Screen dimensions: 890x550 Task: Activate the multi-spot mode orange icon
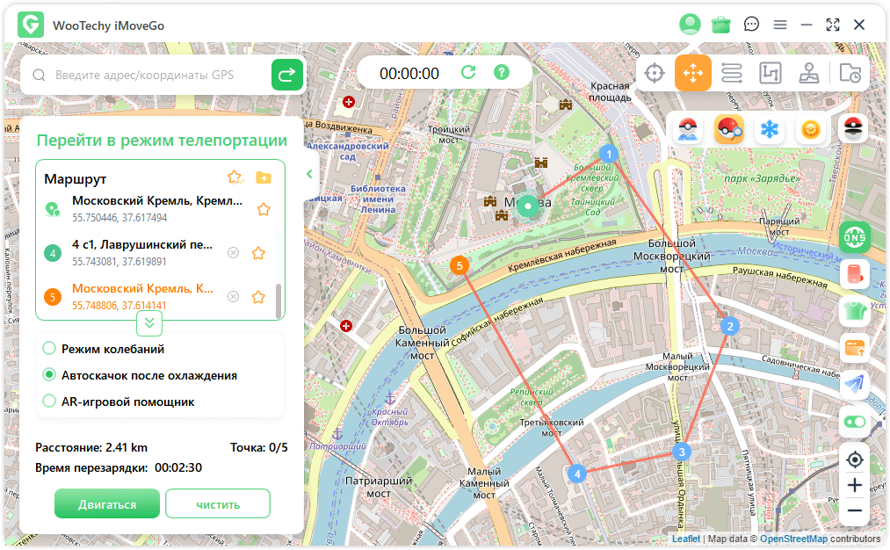click(x=693, y=73)
